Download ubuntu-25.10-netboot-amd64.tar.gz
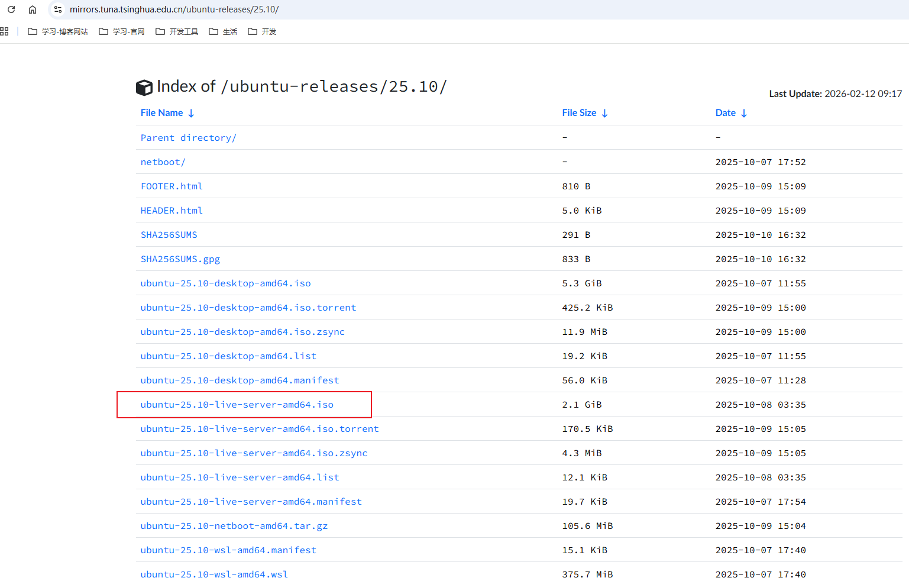 click(x=234, y=526)
